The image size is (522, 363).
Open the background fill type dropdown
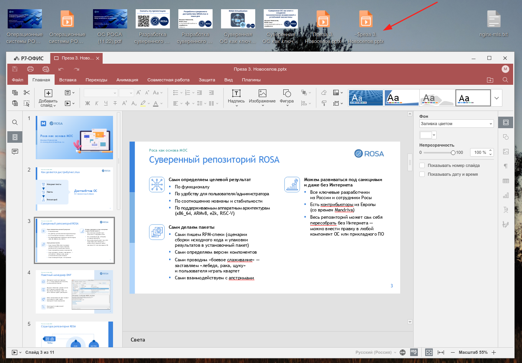click(456, 123)
